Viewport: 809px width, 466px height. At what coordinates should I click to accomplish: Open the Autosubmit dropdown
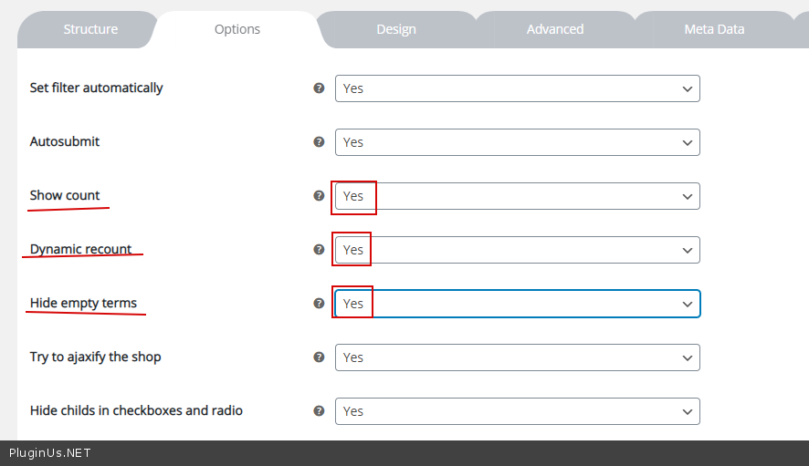pyautogui.click(x=517, y=142)
